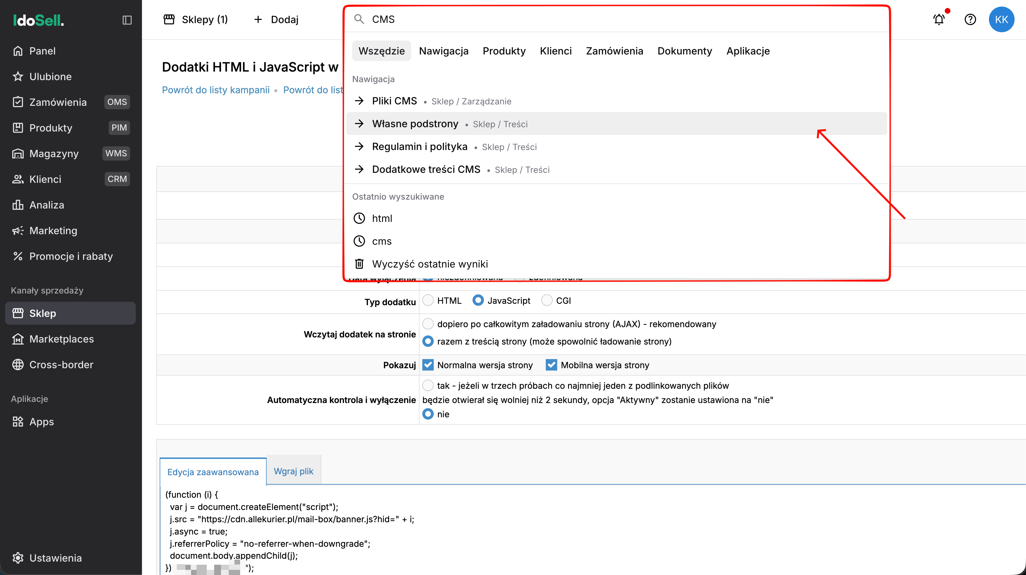
Task: Switch to the Klienci search tab
Action: pos(555,51)
